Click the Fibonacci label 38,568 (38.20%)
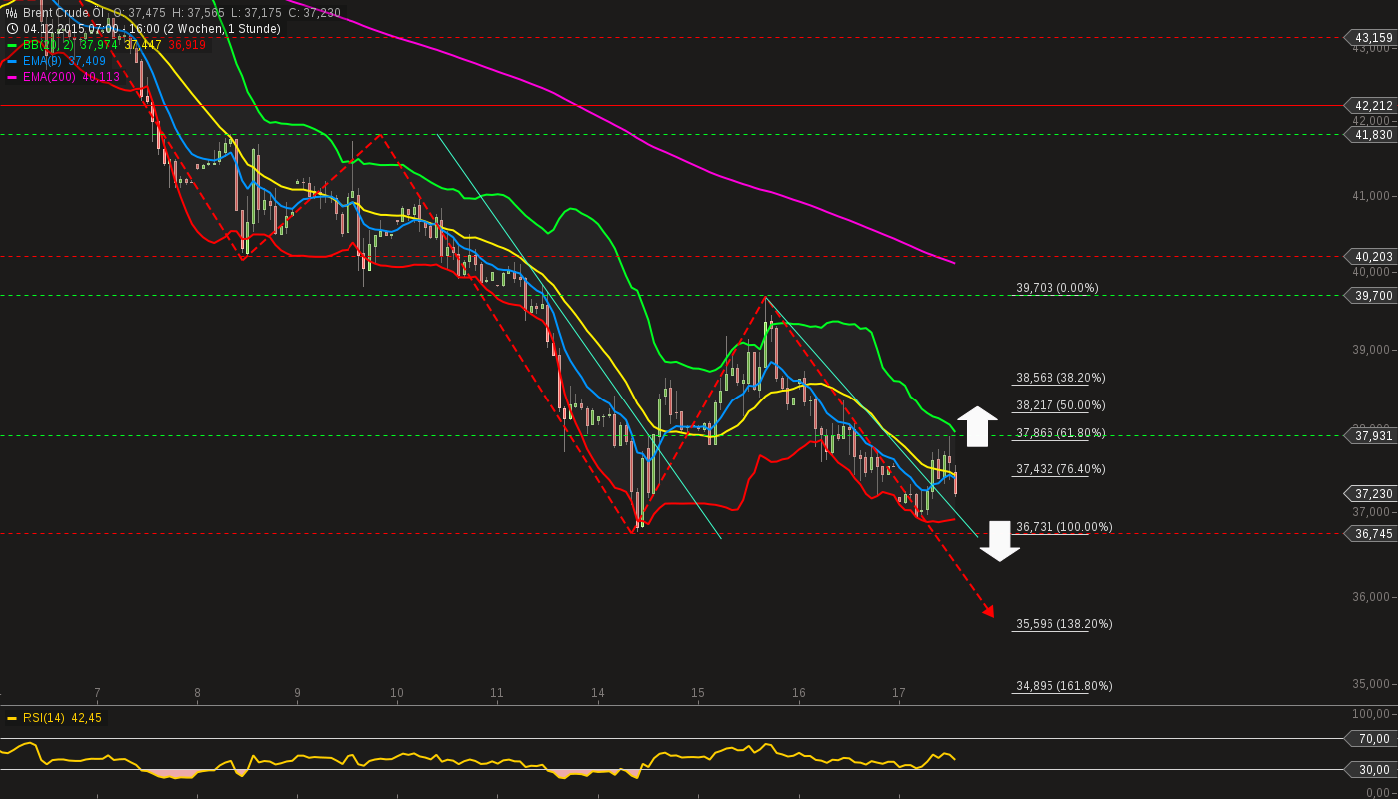The height and width of the screenshot is (799, 1398). click(1060, 378)
